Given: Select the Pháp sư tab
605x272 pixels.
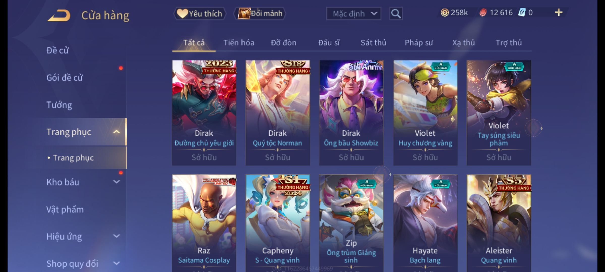Looking at the screenshot, I should (418, 43).
